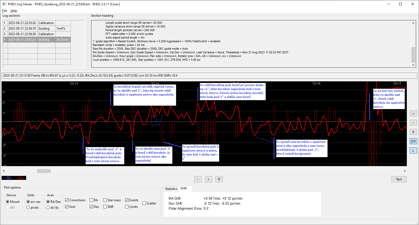The height and width of the screenshot is (225, 419).
Task: Switch to the Statistics tab
Action: (x=171, y=189)
